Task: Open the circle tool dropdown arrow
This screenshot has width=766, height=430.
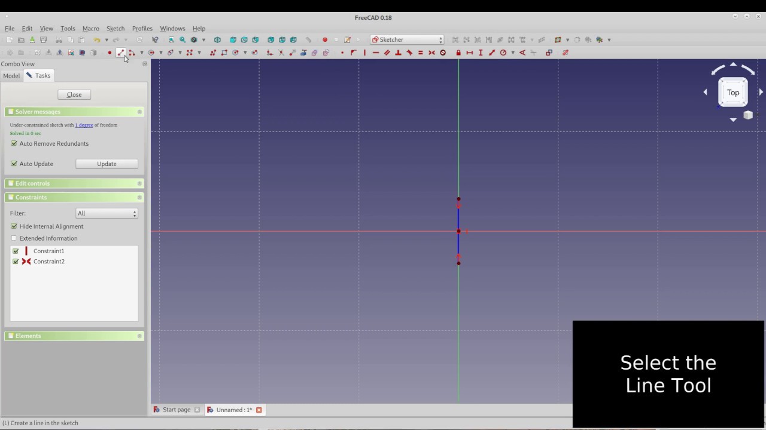Action: pos(161,53)
